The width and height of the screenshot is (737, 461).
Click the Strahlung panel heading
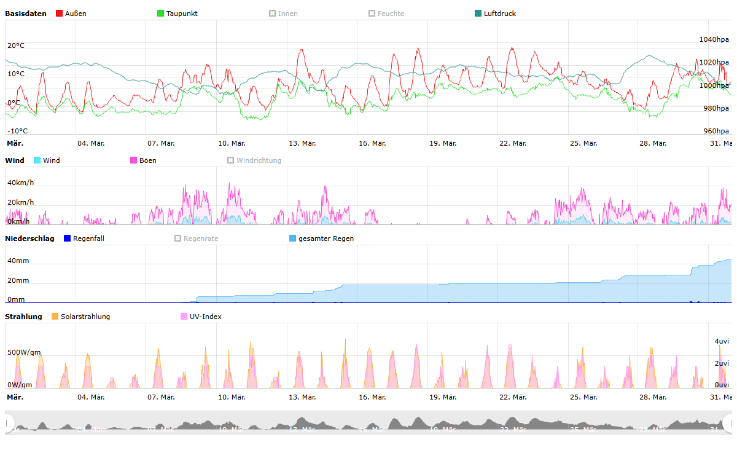[x=23, y=317]
